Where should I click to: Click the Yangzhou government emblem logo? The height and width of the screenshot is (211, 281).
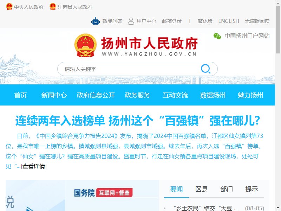click(x=85, y=45)
